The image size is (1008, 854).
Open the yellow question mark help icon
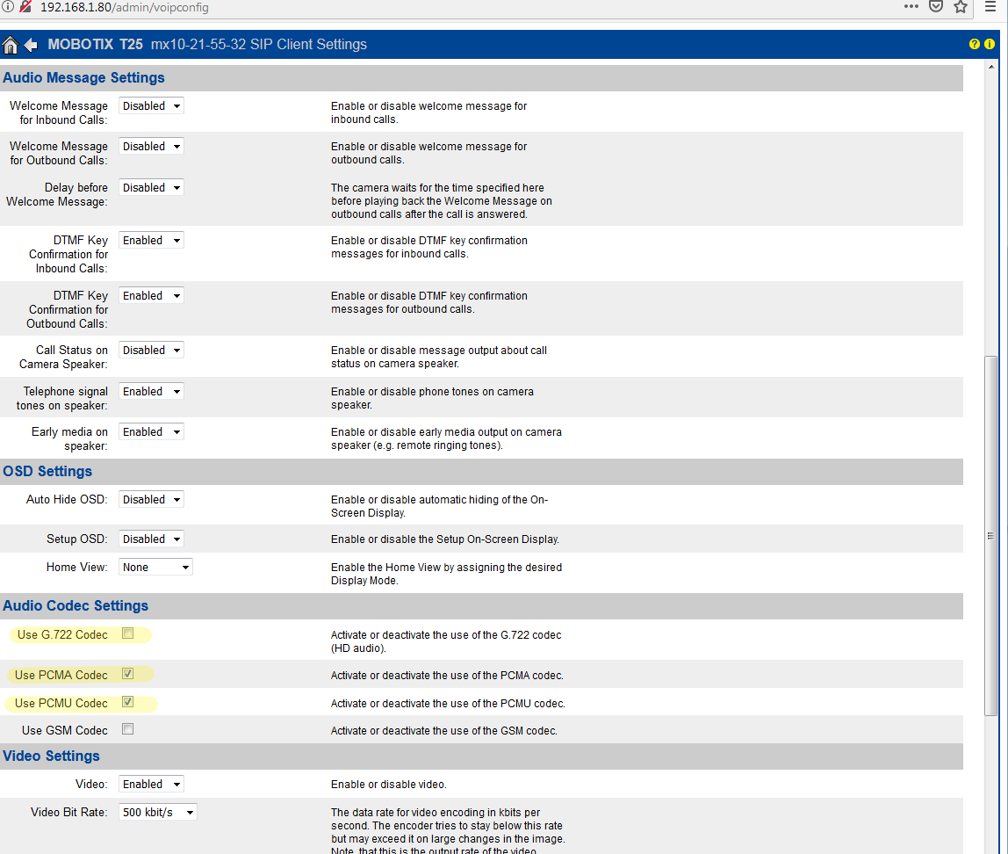coord(975,45)
